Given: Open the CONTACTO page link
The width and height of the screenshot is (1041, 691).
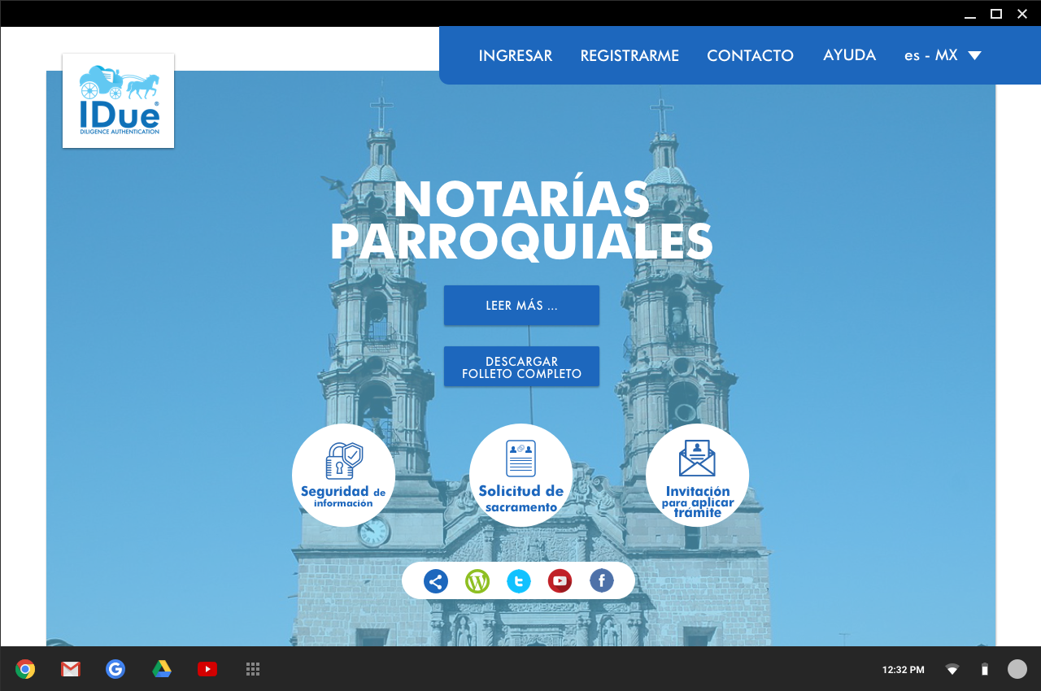Looking at the screenshot, I should click(750, 55).
